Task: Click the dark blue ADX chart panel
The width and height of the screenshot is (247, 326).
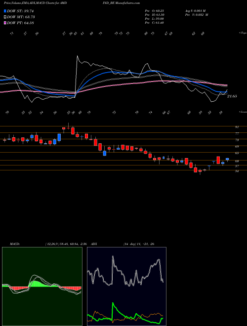Action: (126, 286)
